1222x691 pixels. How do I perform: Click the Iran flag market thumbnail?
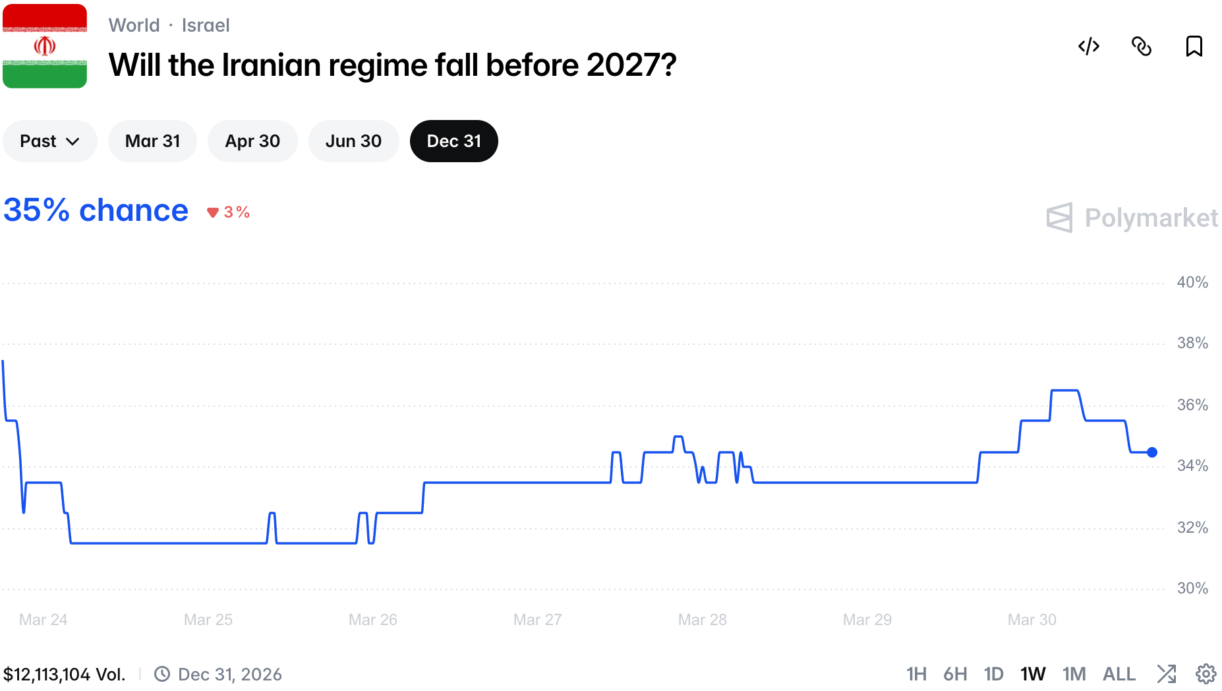pos(45,46)
